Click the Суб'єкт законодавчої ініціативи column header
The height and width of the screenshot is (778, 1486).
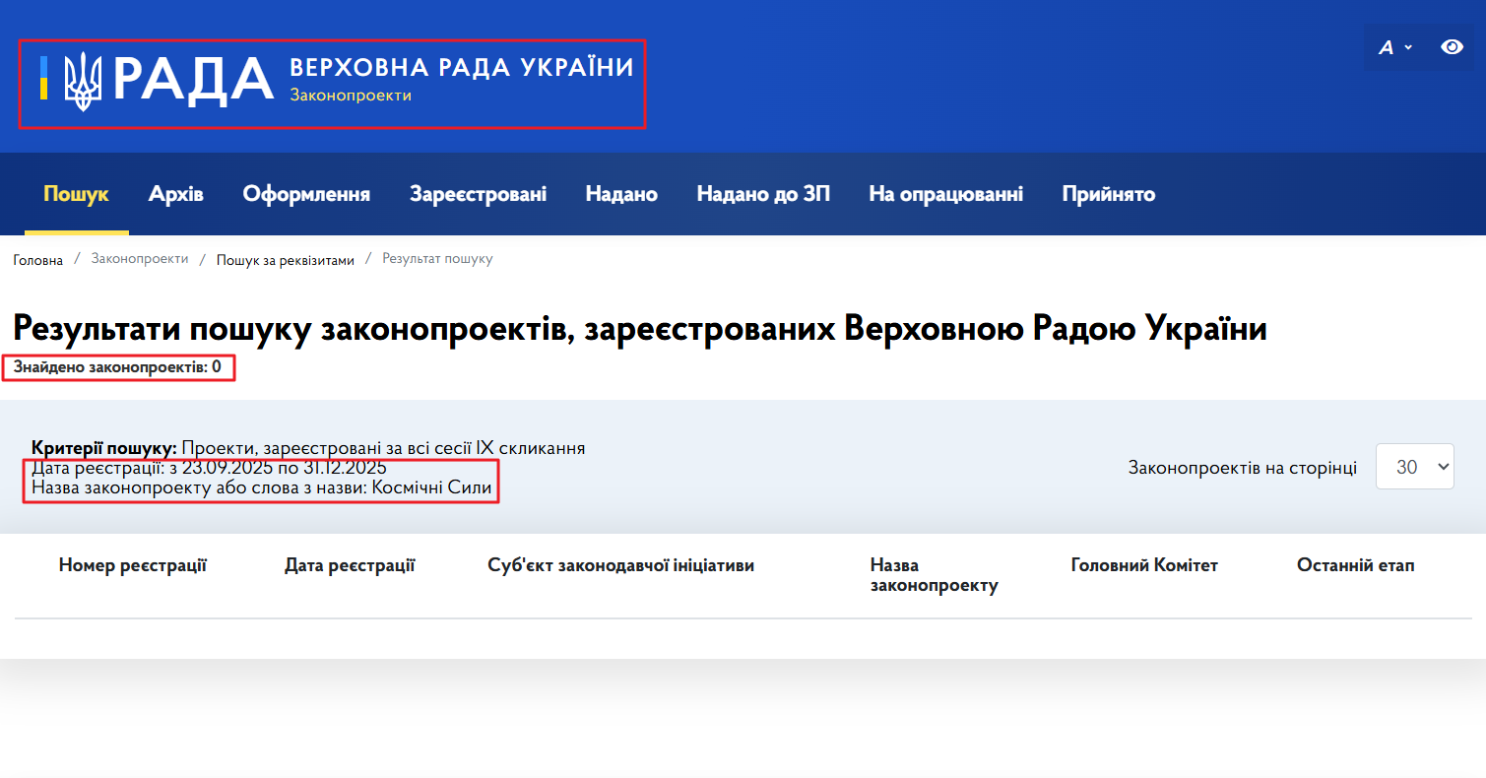pyautogui.click(x=621, y=565)
